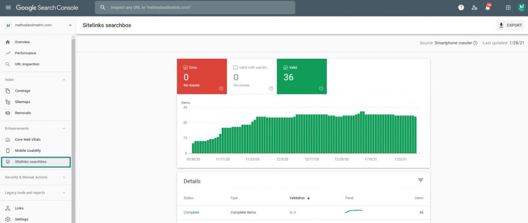Open Google apps grid icon
This screenshot has height=223, width=528.
click(508, 7)
